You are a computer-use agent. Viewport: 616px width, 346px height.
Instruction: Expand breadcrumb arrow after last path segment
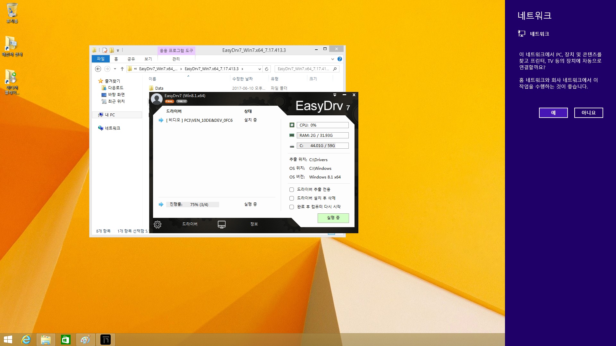(x=243, y=69)
